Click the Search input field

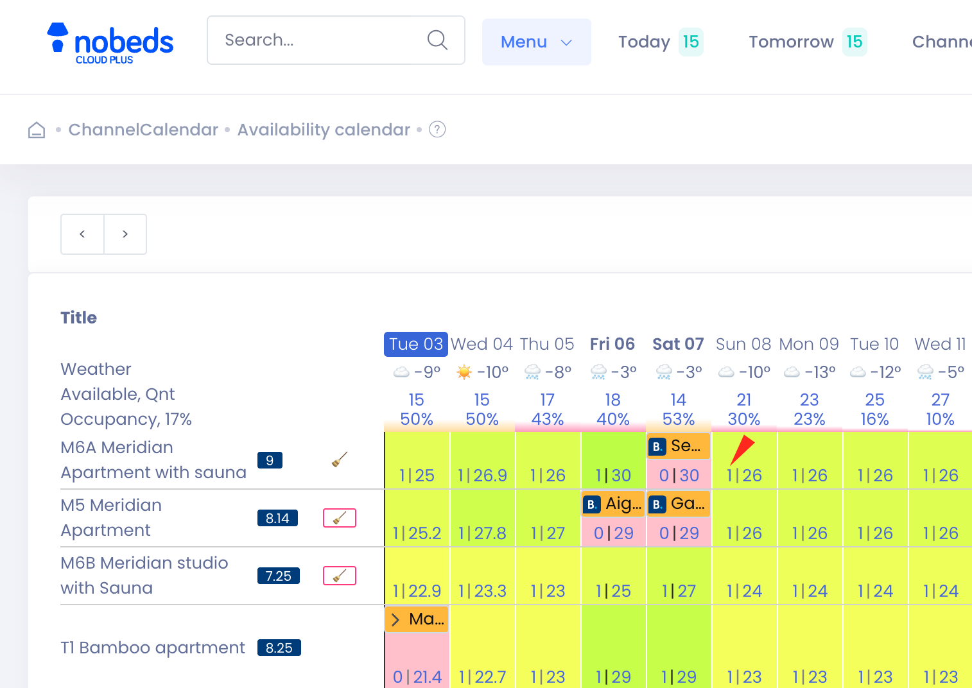(321, 40)
